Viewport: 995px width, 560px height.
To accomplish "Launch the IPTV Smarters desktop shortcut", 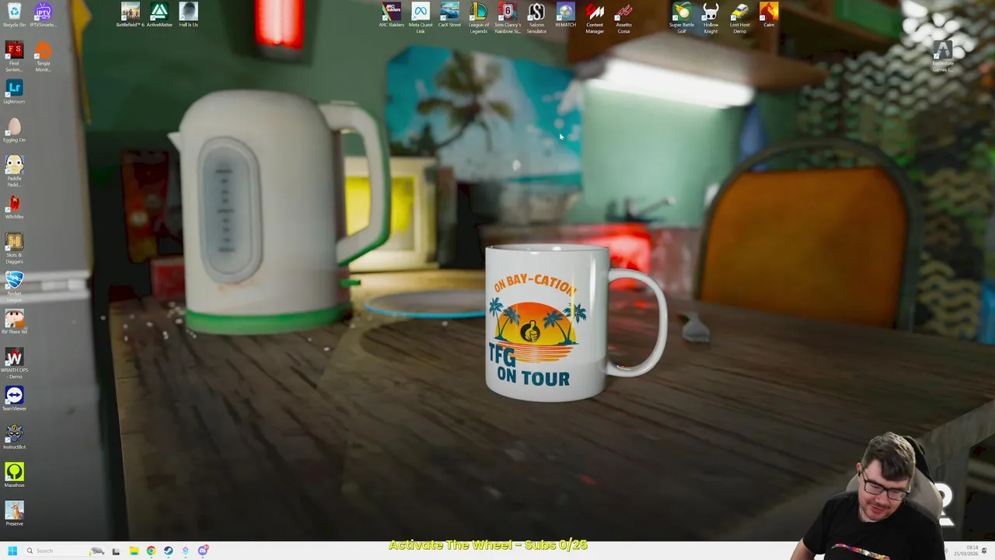I will [43, 15].
